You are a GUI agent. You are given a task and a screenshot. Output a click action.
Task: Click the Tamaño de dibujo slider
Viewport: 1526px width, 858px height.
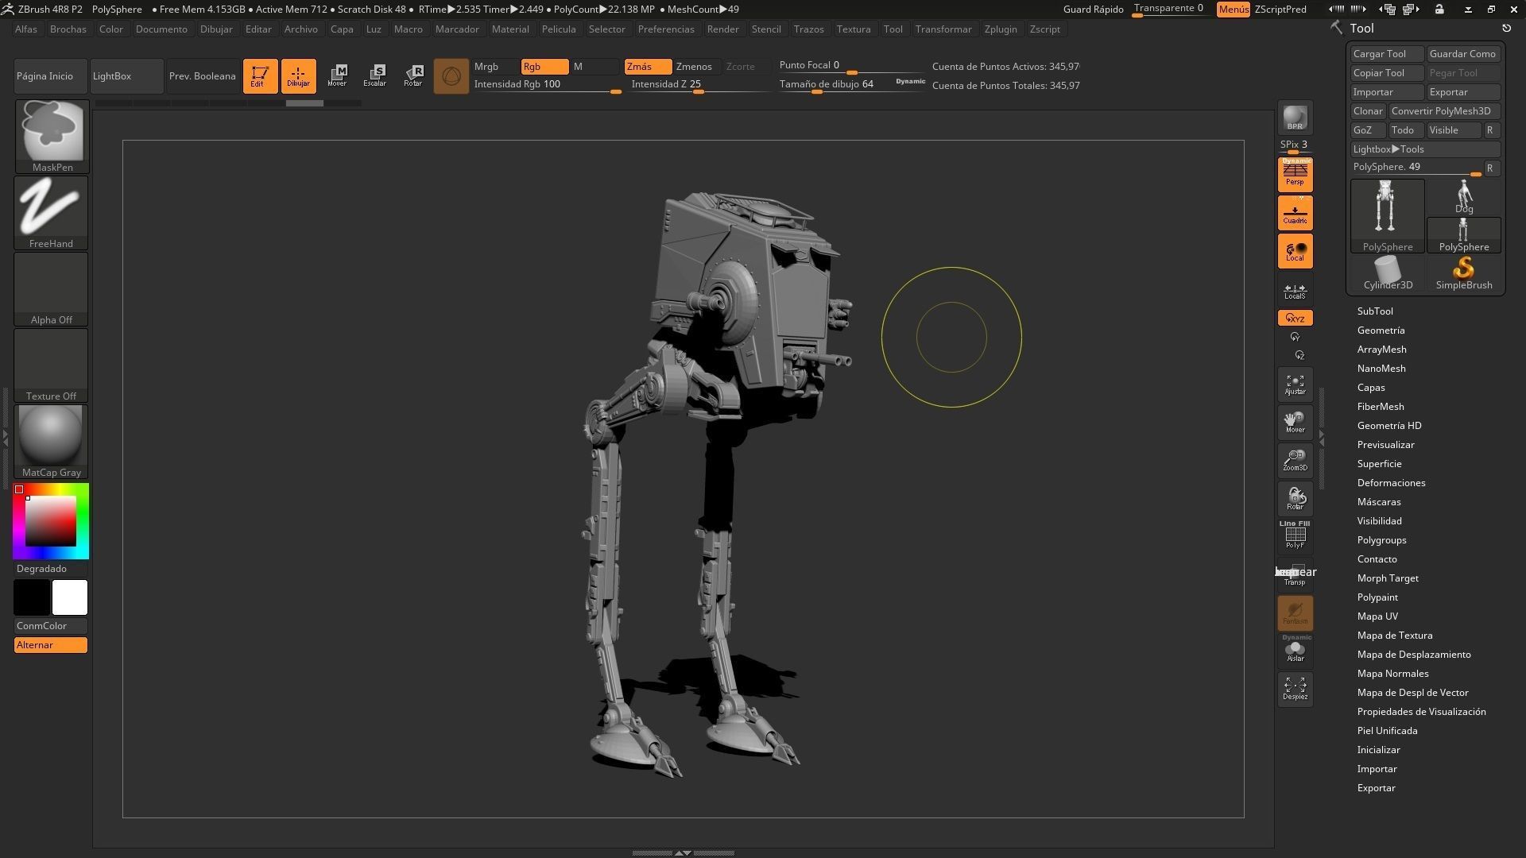point(852,85)
